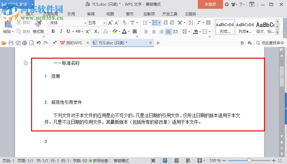This screenshot has width=287, height=164.
Task: Toggle bold formatting
Action: (53, 31)
